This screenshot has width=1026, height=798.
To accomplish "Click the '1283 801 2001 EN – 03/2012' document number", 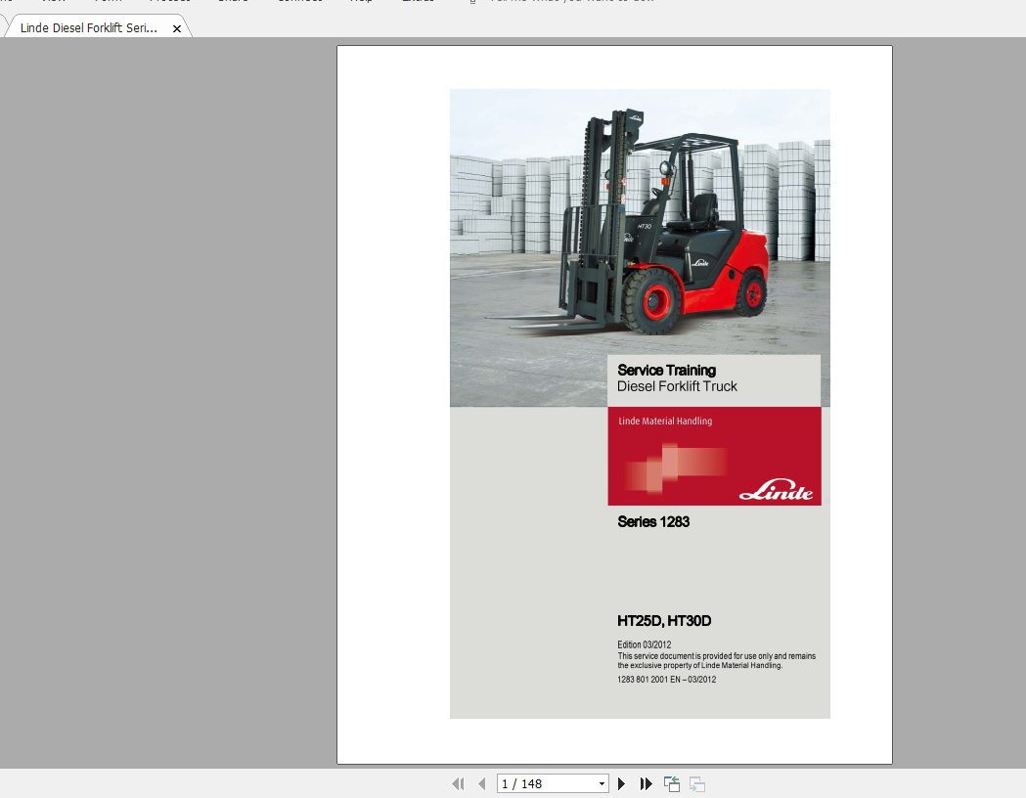I will pyautogui.click(x=666, y=680).
